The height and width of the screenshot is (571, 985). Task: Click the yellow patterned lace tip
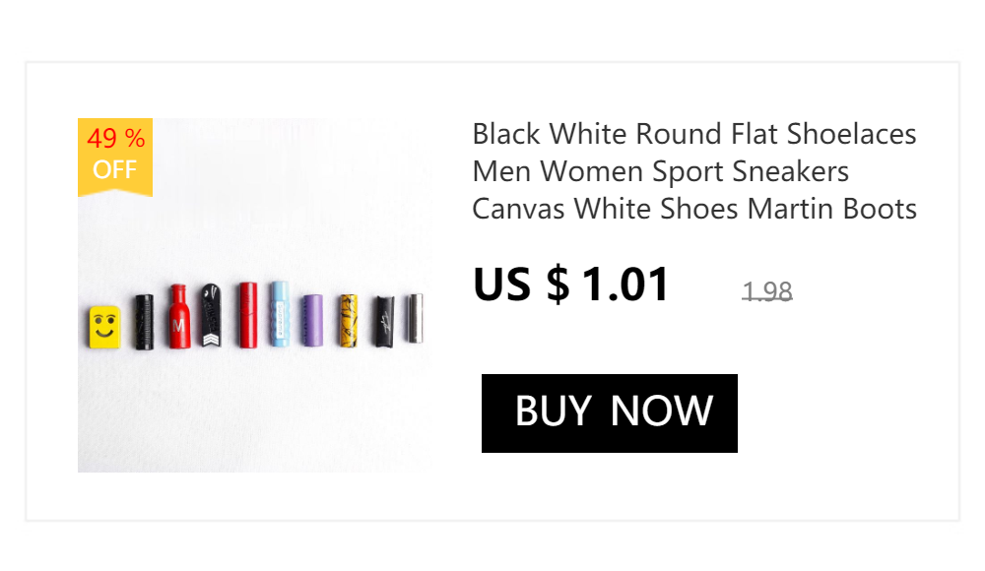point(348,320)
